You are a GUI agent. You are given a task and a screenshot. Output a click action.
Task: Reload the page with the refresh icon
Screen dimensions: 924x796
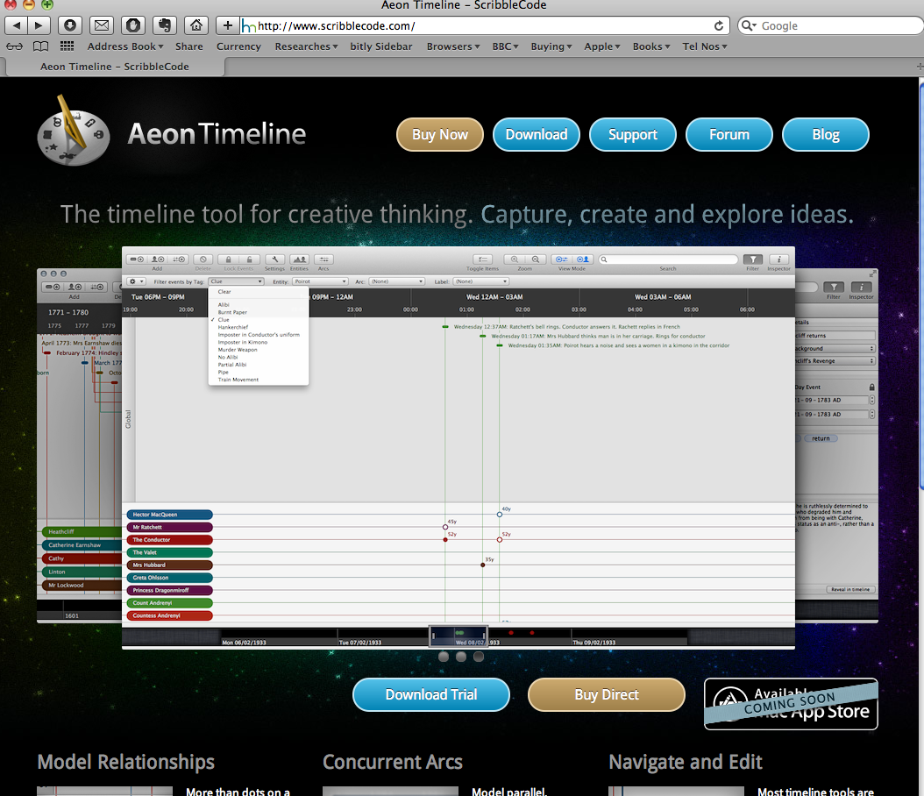pos(720,26)
